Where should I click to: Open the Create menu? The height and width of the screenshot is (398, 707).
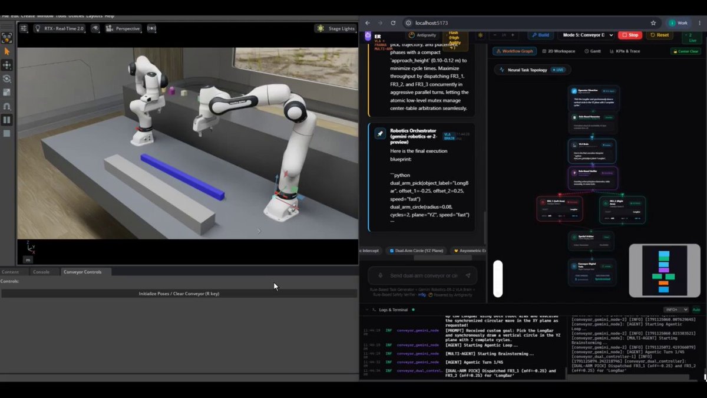[28, 16]
